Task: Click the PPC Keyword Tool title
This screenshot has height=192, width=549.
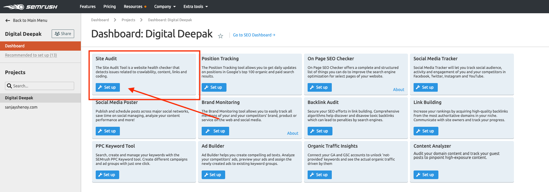Action: coord(115,146)
